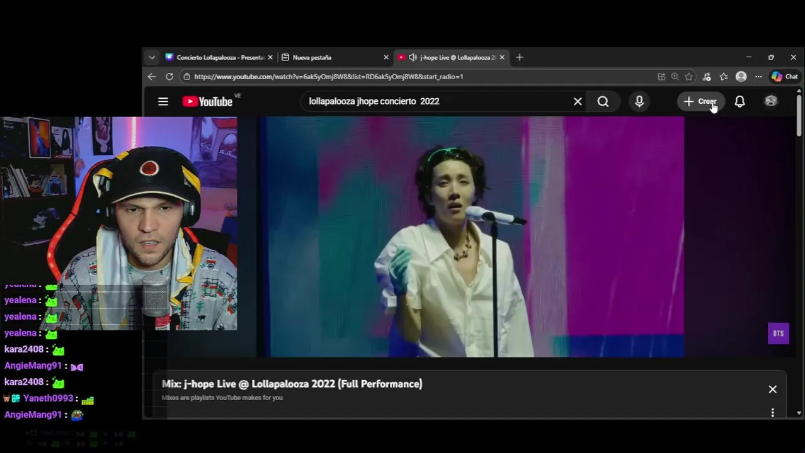Open the split screen icon in address bar
Image resolution: width=805 pixels, height=453 pixels.
pos(661,76)
